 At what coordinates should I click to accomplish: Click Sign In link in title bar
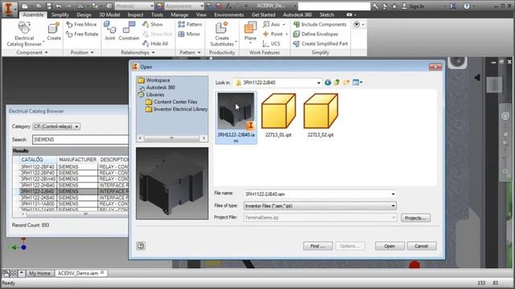pos(413,6)
